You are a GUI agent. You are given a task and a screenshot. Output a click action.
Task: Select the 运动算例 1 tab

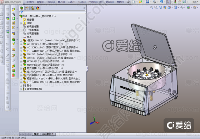point(48,134)
